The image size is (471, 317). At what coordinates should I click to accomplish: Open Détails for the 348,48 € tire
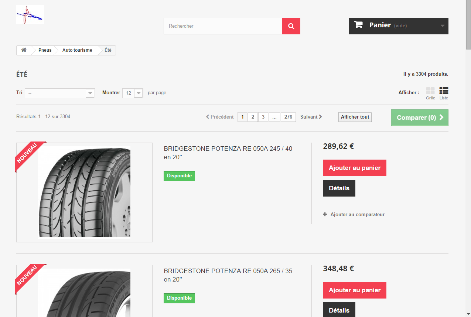point(339,310)
